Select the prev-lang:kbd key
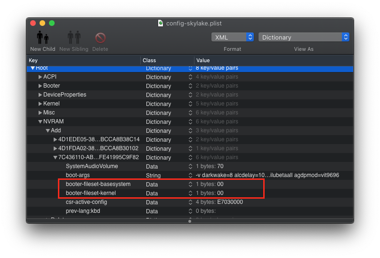 pyautogui.click(x=83, y=211)
